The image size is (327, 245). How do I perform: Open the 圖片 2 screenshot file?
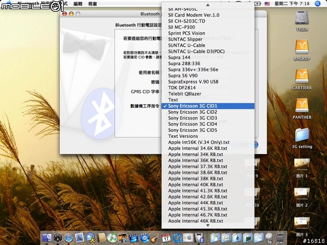(302, 198)
